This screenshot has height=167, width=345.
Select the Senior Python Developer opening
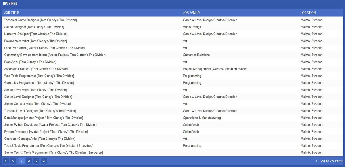click(x=51, y=125)
